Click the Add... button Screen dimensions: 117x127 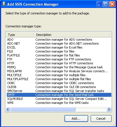pyautogui.click(x=76, y=119)
